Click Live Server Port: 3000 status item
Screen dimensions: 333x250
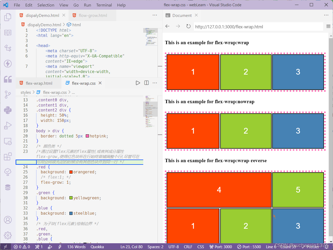point(221,247)
